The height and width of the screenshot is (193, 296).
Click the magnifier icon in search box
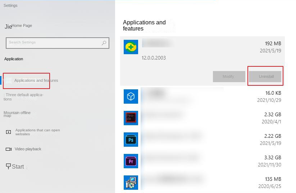pos(104,43)
